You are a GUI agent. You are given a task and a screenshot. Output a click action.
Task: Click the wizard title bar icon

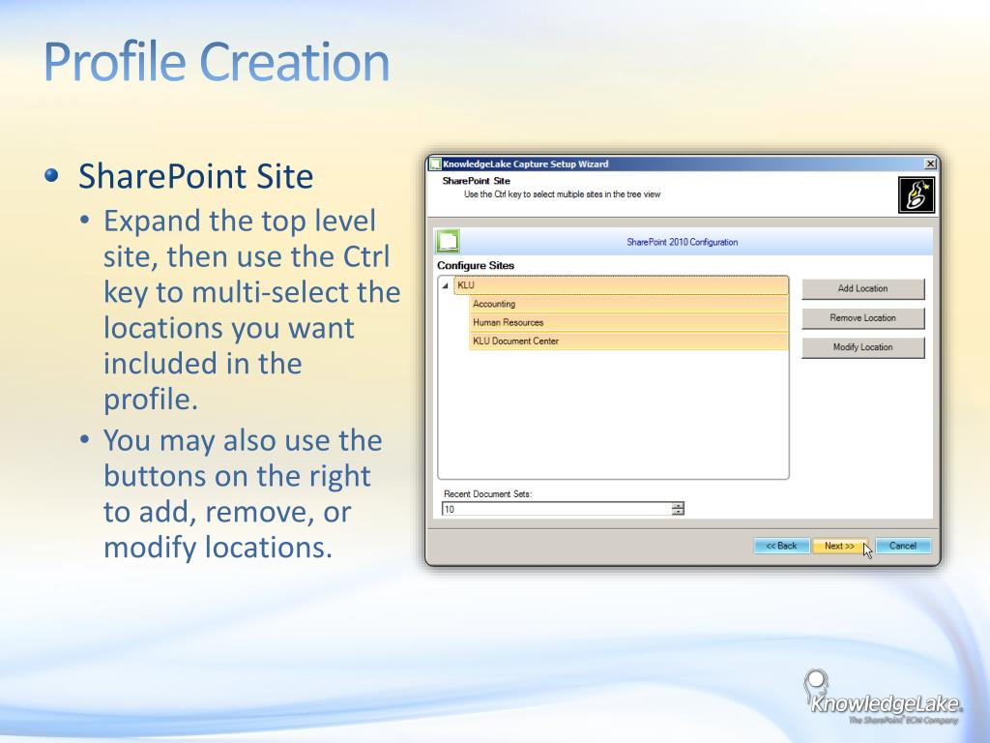coord(435,164)
